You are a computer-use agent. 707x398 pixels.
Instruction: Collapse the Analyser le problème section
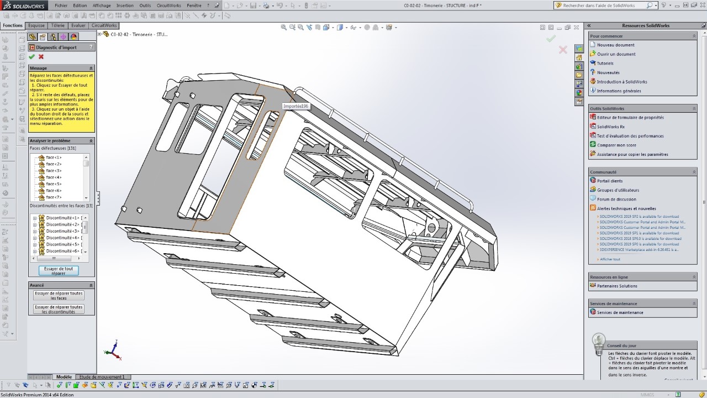click(91, 141)
